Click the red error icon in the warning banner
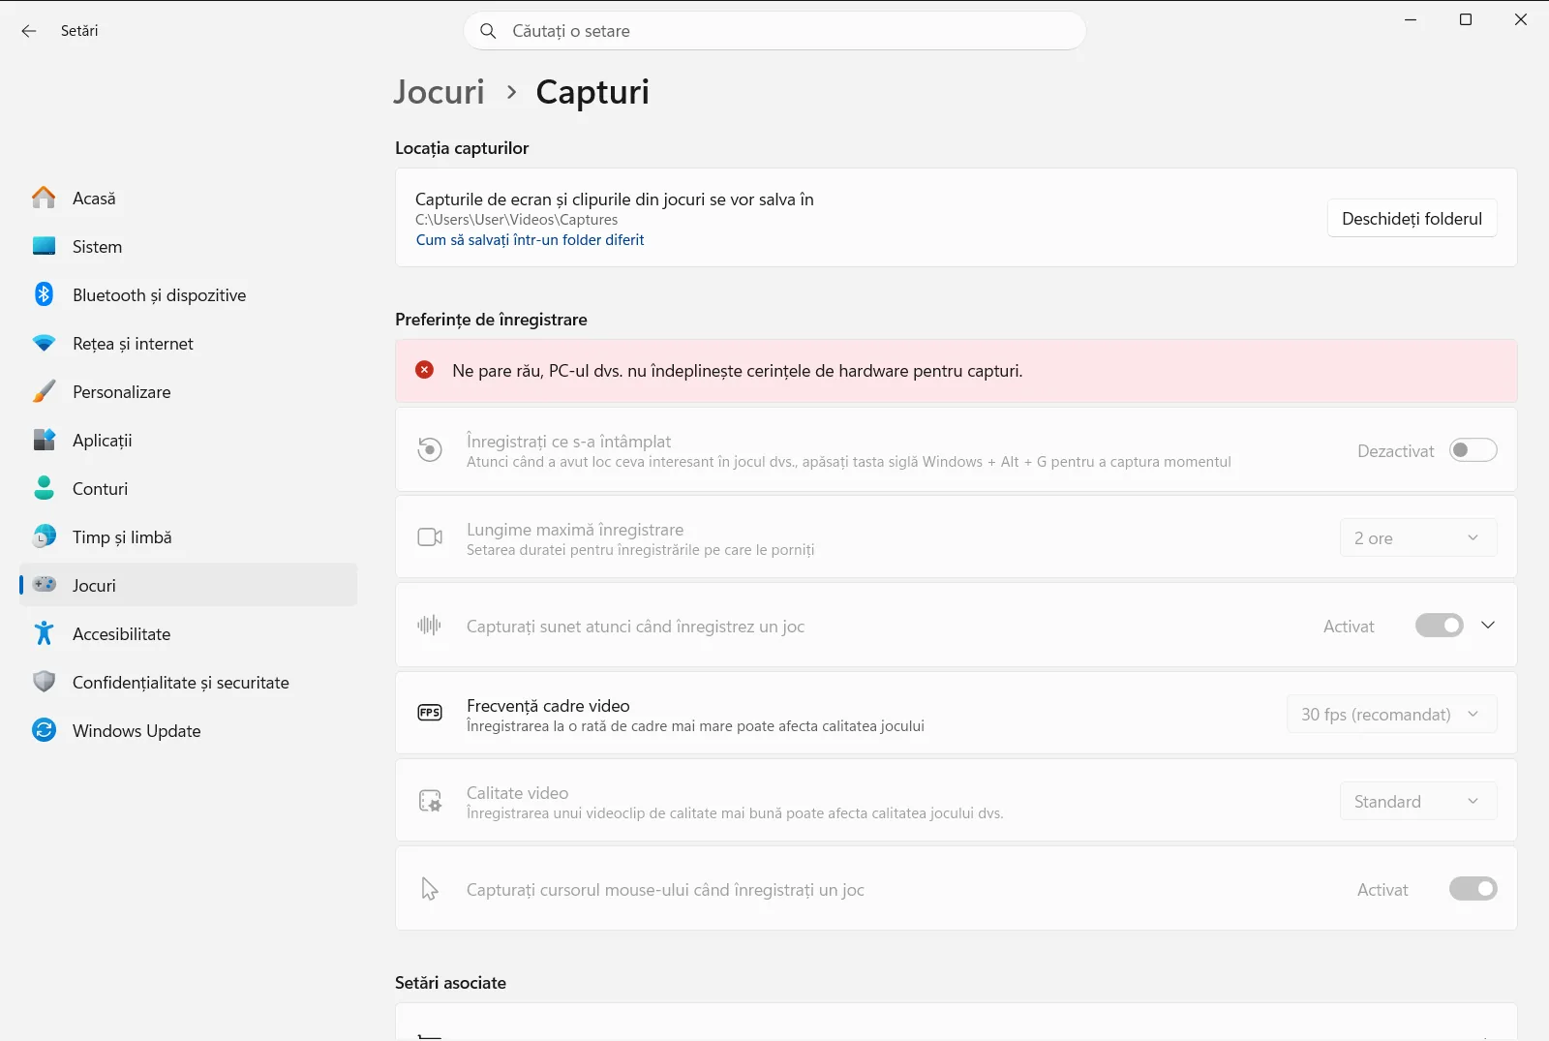Screen dimensions: 1549x1041 (x=424, y=370)
